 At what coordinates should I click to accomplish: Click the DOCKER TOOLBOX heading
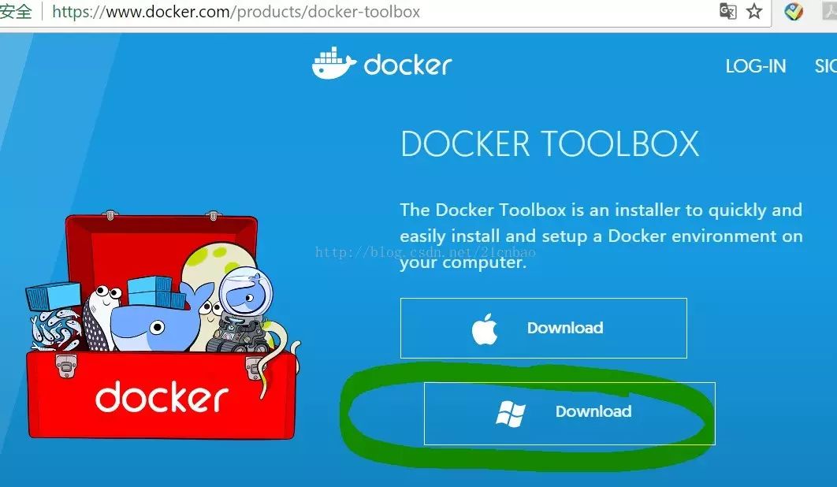[550, 143]
